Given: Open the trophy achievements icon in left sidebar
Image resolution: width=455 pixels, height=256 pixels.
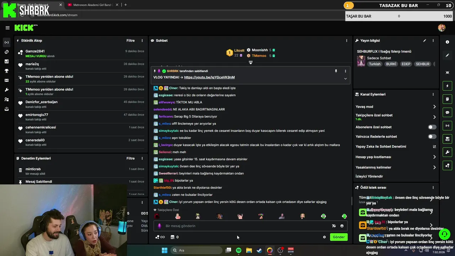Looking at the screenshot, I should pos(6,71).
